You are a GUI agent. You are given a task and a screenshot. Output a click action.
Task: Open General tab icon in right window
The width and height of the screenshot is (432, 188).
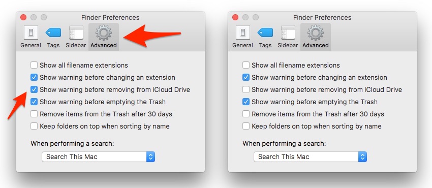point(243,33)
